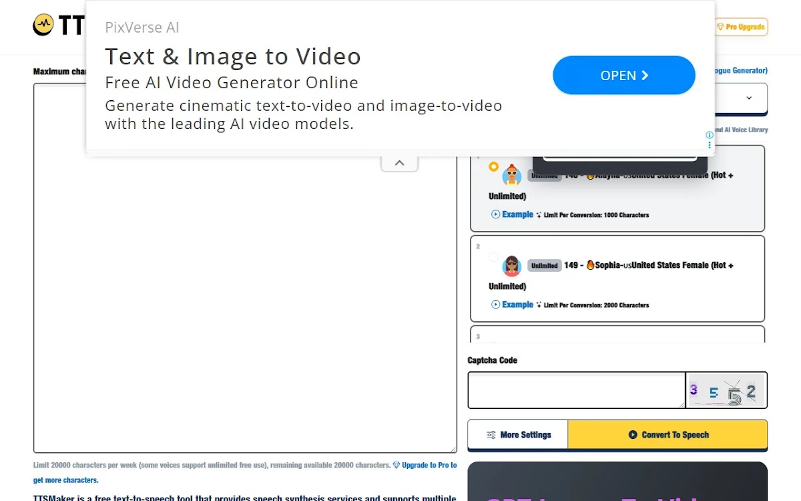
Task: Click the main text input area
Action: pos(245,268)
